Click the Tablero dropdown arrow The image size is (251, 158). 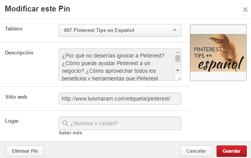point(174,30)
